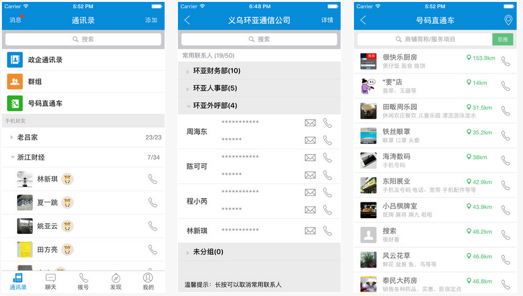Go back from the 义乌环亚通信公司 screen
Viewport: 523px width, 296px height.
click(187, 20)
